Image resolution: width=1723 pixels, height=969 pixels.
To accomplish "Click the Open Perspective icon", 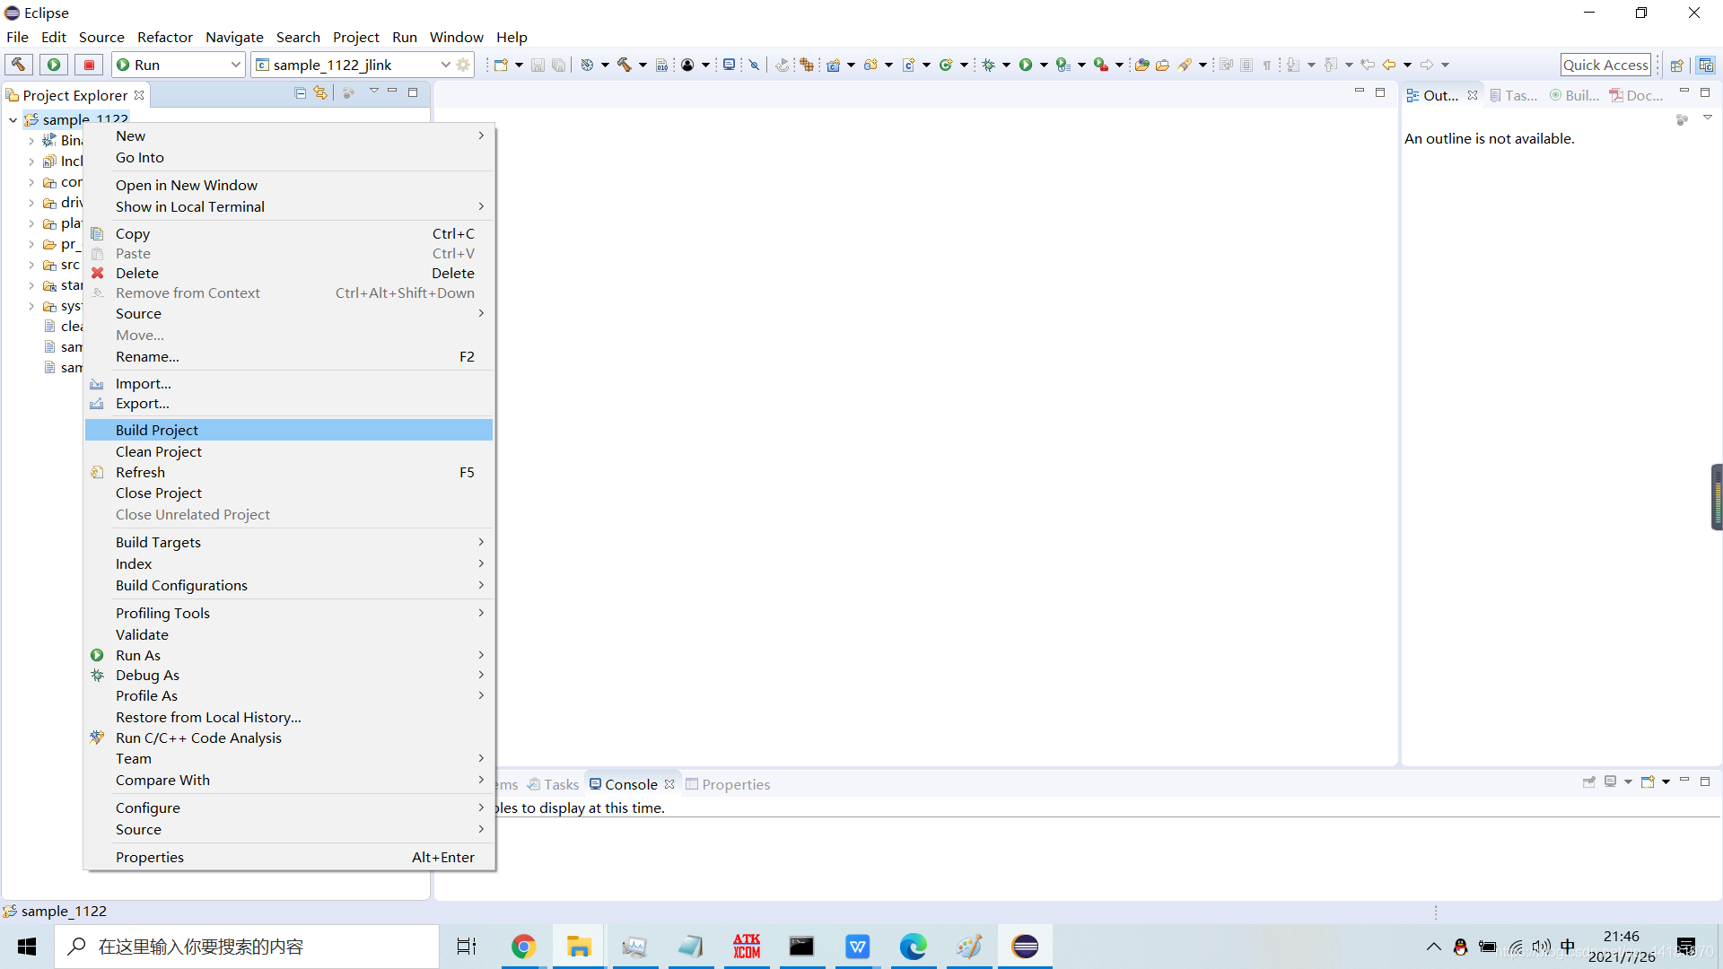I will coord(1676,65).
